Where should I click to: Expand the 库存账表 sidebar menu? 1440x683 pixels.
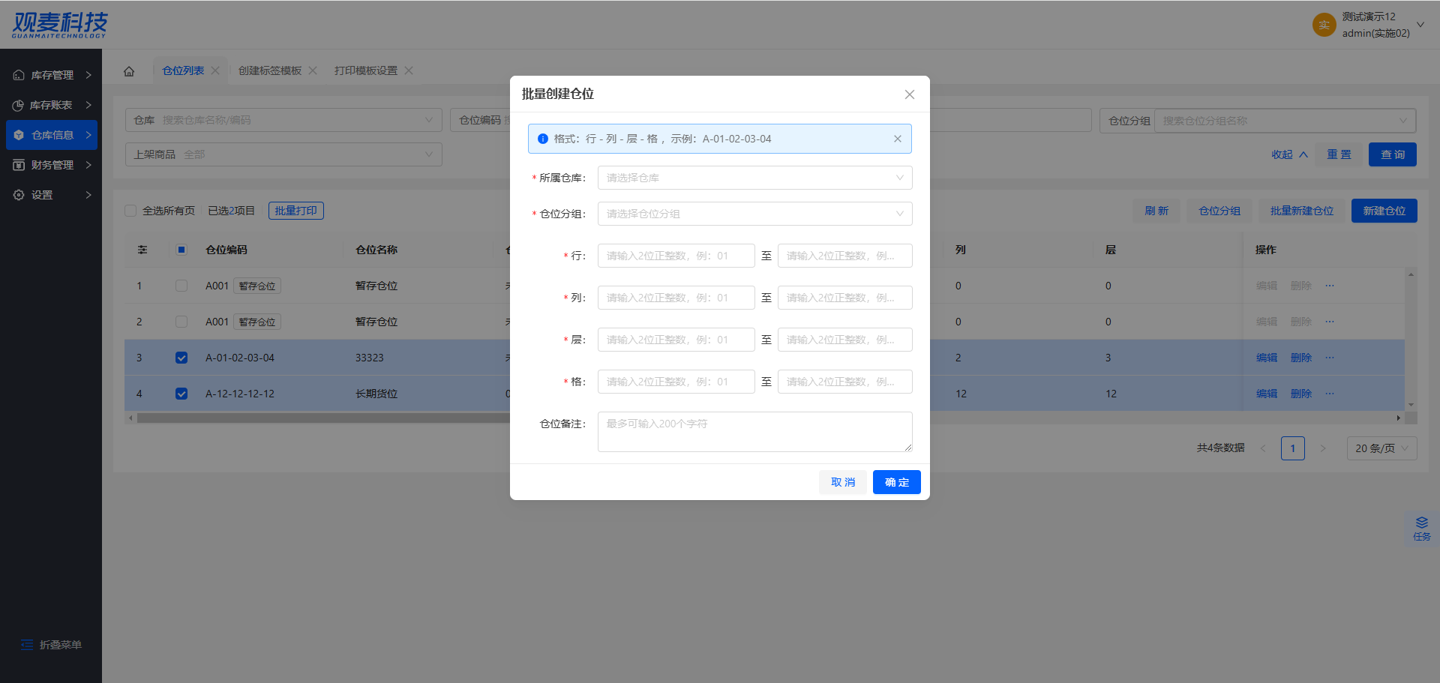52,105
